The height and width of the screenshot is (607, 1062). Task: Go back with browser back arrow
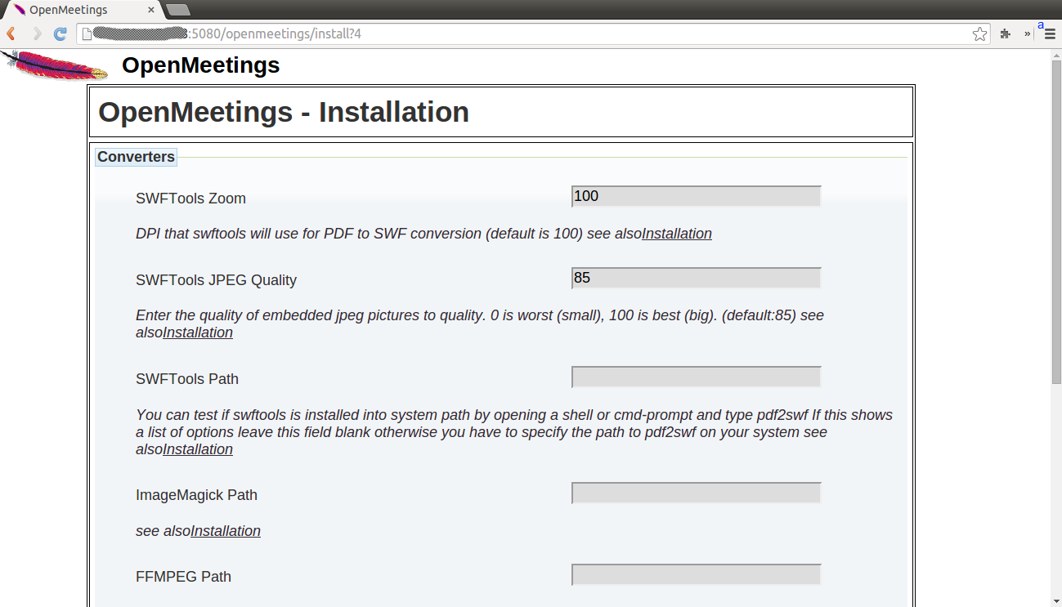(x=11, y=34)
